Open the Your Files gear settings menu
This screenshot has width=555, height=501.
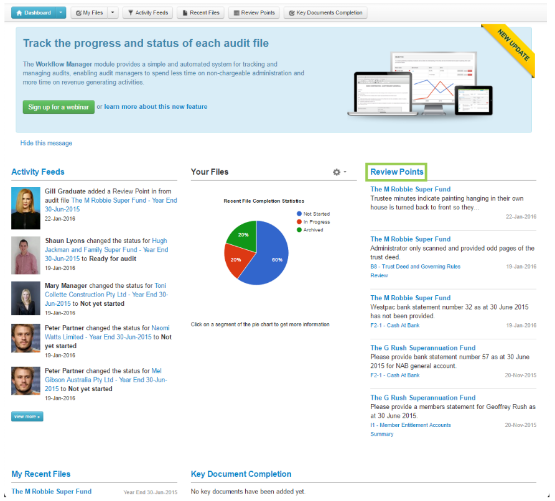click(x=339, y=172)
